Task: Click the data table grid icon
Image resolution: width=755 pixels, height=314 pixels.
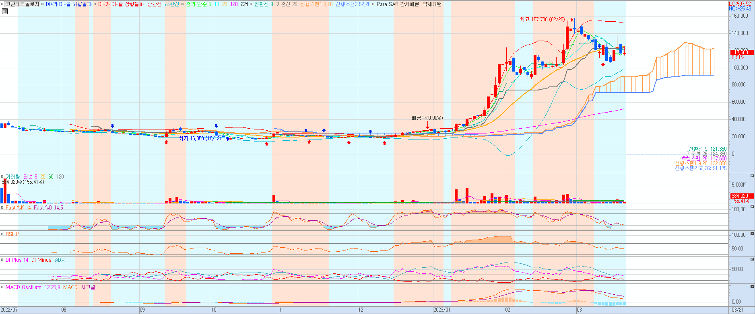Action: click(5, 11)
